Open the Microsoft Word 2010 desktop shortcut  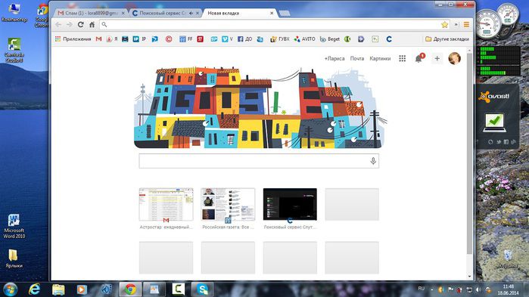point(14,226)
